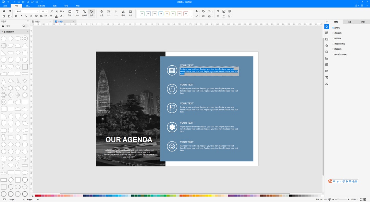Viewport: 370px width, 202px height.
Task: Click the cut scissors icon
Action: [4, 11]
